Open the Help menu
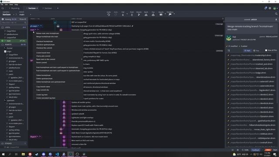 (16, 4)
